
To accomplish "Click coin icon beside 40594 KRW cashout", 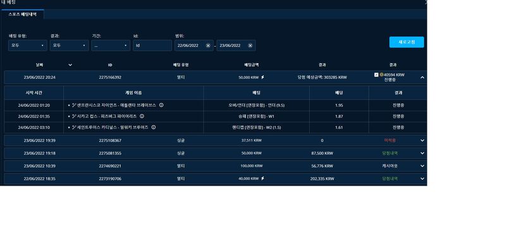I will point(381,75).
